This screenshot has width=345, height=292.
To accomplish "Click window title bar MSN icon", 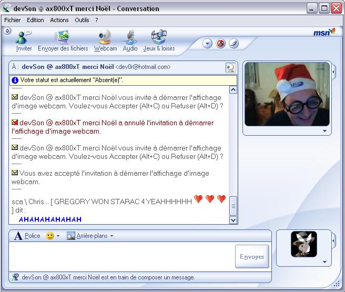I will [6, 8].
